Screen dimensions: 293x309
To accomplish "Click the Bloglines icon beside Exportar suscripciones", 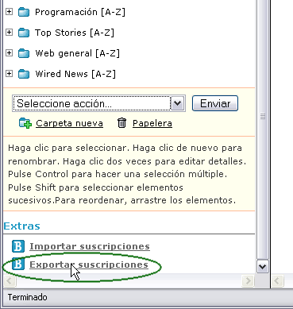I will (18, 265).
